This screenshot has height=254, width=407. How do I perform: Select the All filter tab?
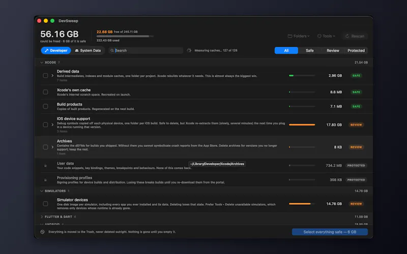[286, 50]
